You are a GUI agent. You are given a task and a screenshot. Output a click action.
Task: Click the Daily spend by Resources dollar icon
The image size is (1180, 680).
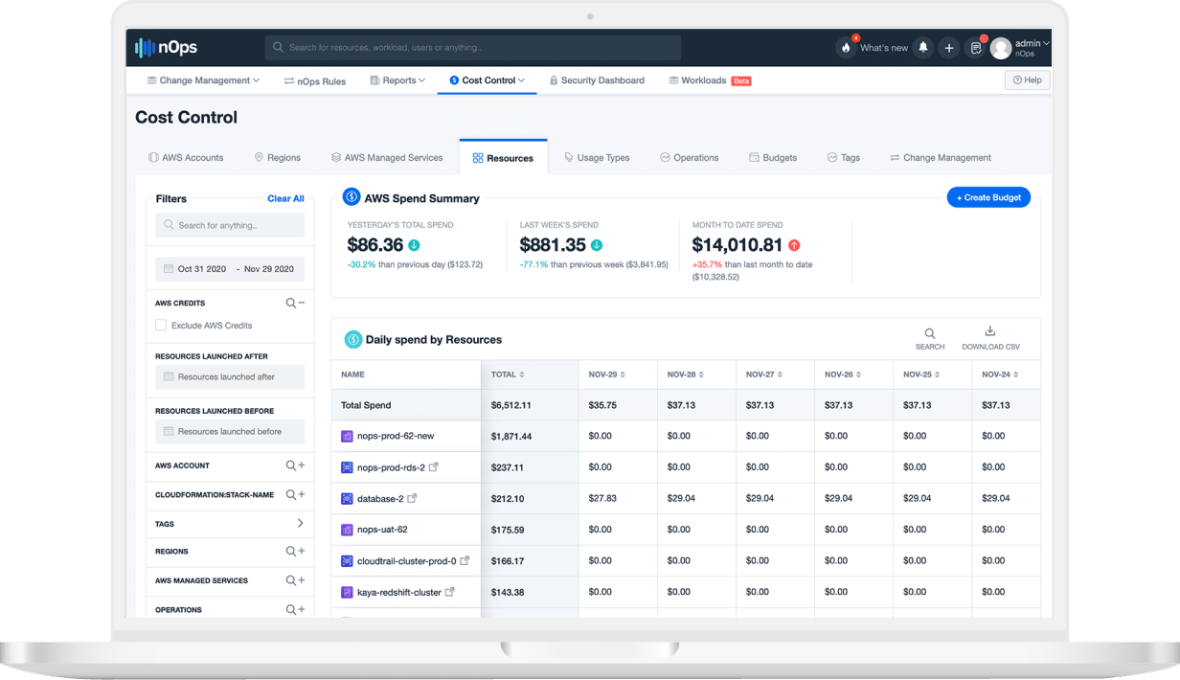click(353, 339)
